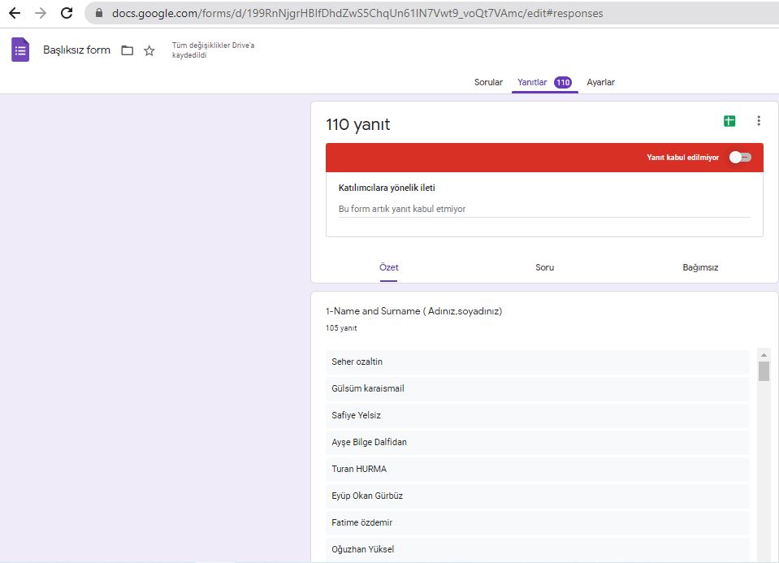Click the move to folder icon
The height and width of the screenshot is (563, 779).
[x=127, y=50]
